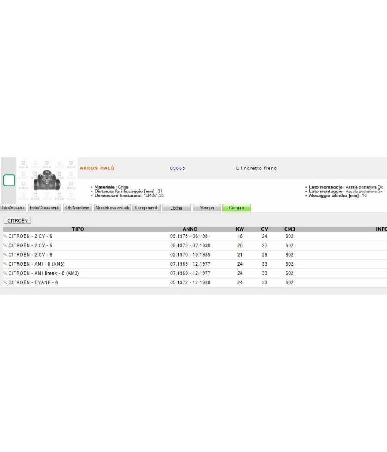Open article number 89665

(177, 168)
